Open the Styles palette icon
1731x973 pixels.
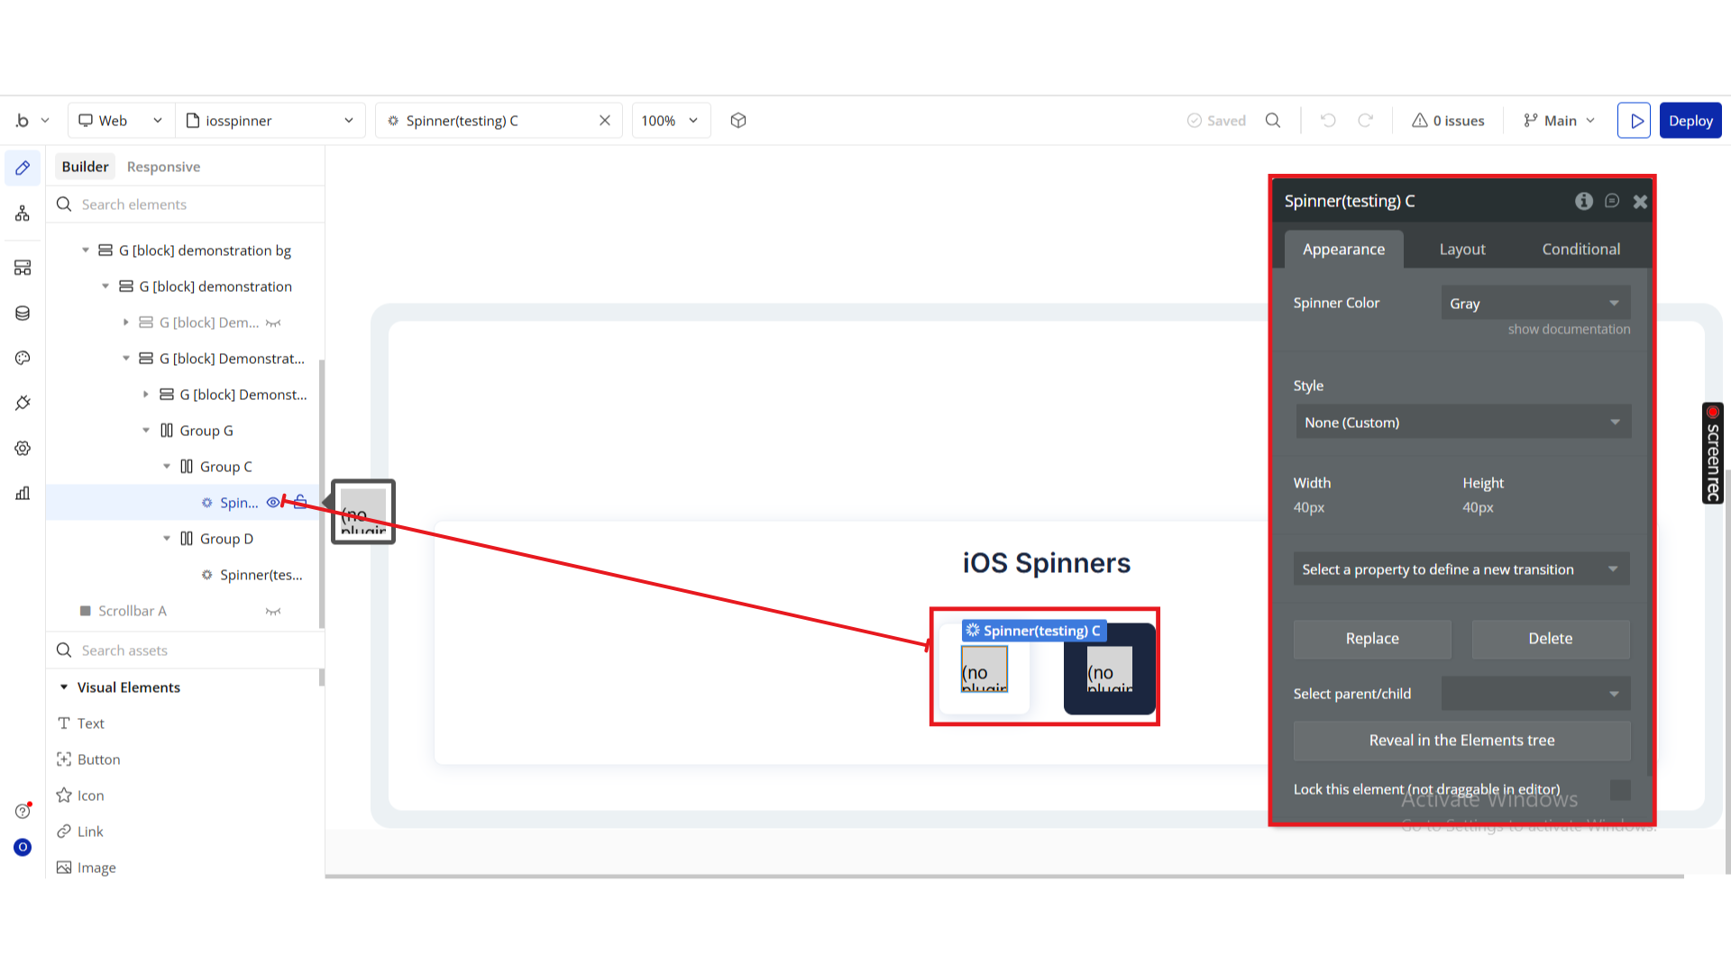pos(23,358)
